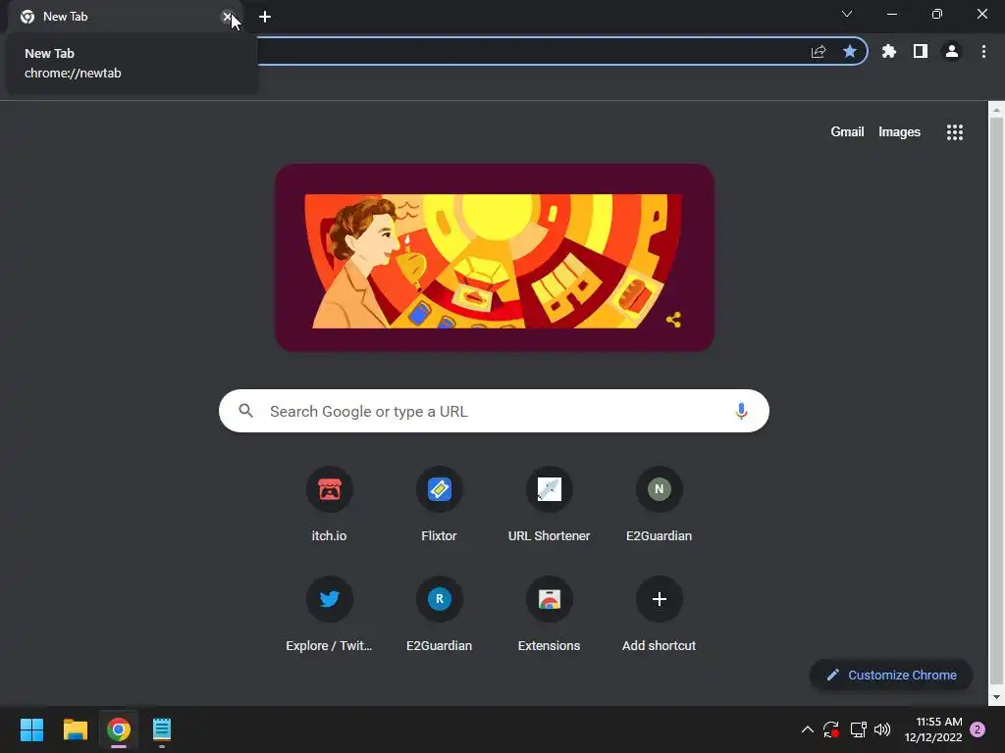This screenshot has width=1005, height=753.
Task: Select the New Tab tab
Action: tap(126, 17)
